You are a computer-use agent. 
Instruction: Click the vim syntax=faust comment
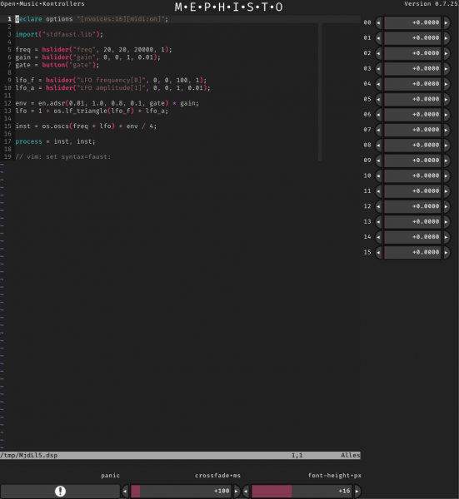point(63,156)
